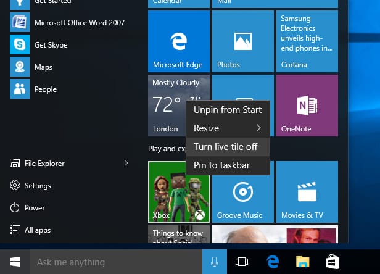The image size is (380, 274).
Task: Select Unpin from Start
Action: pyautogui.click(x=228, y=110)
